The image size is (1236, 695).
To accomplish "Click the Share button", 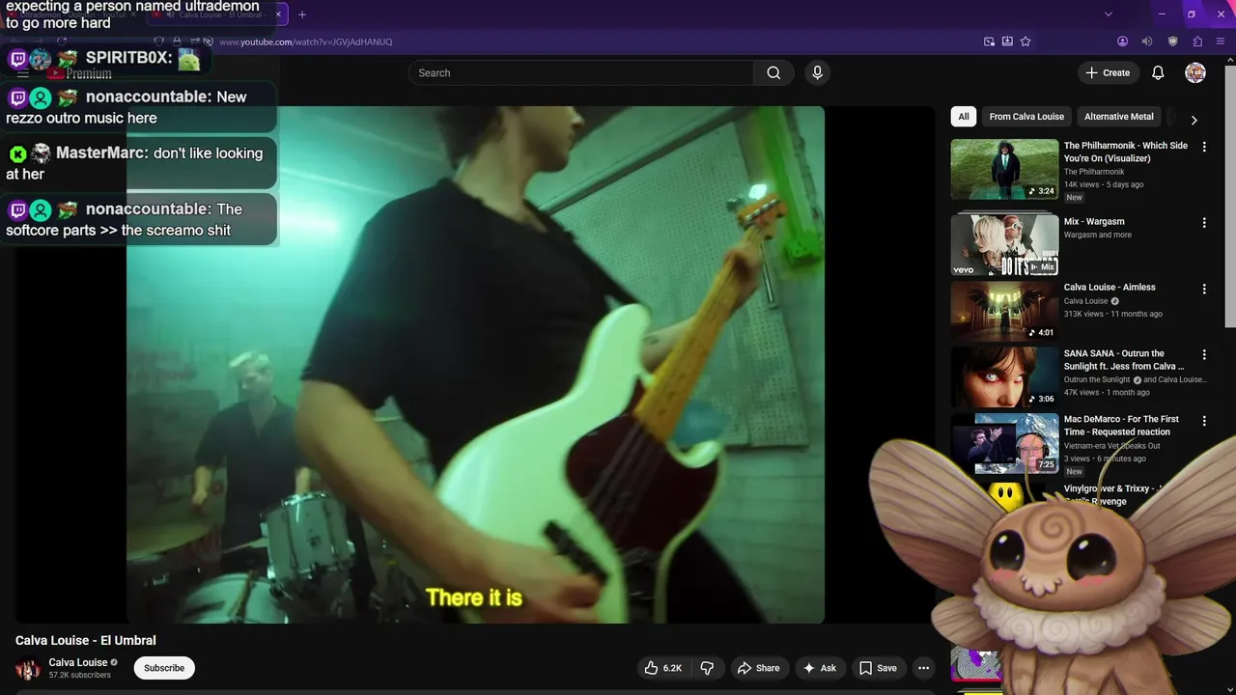I will [x=758, y=668].
